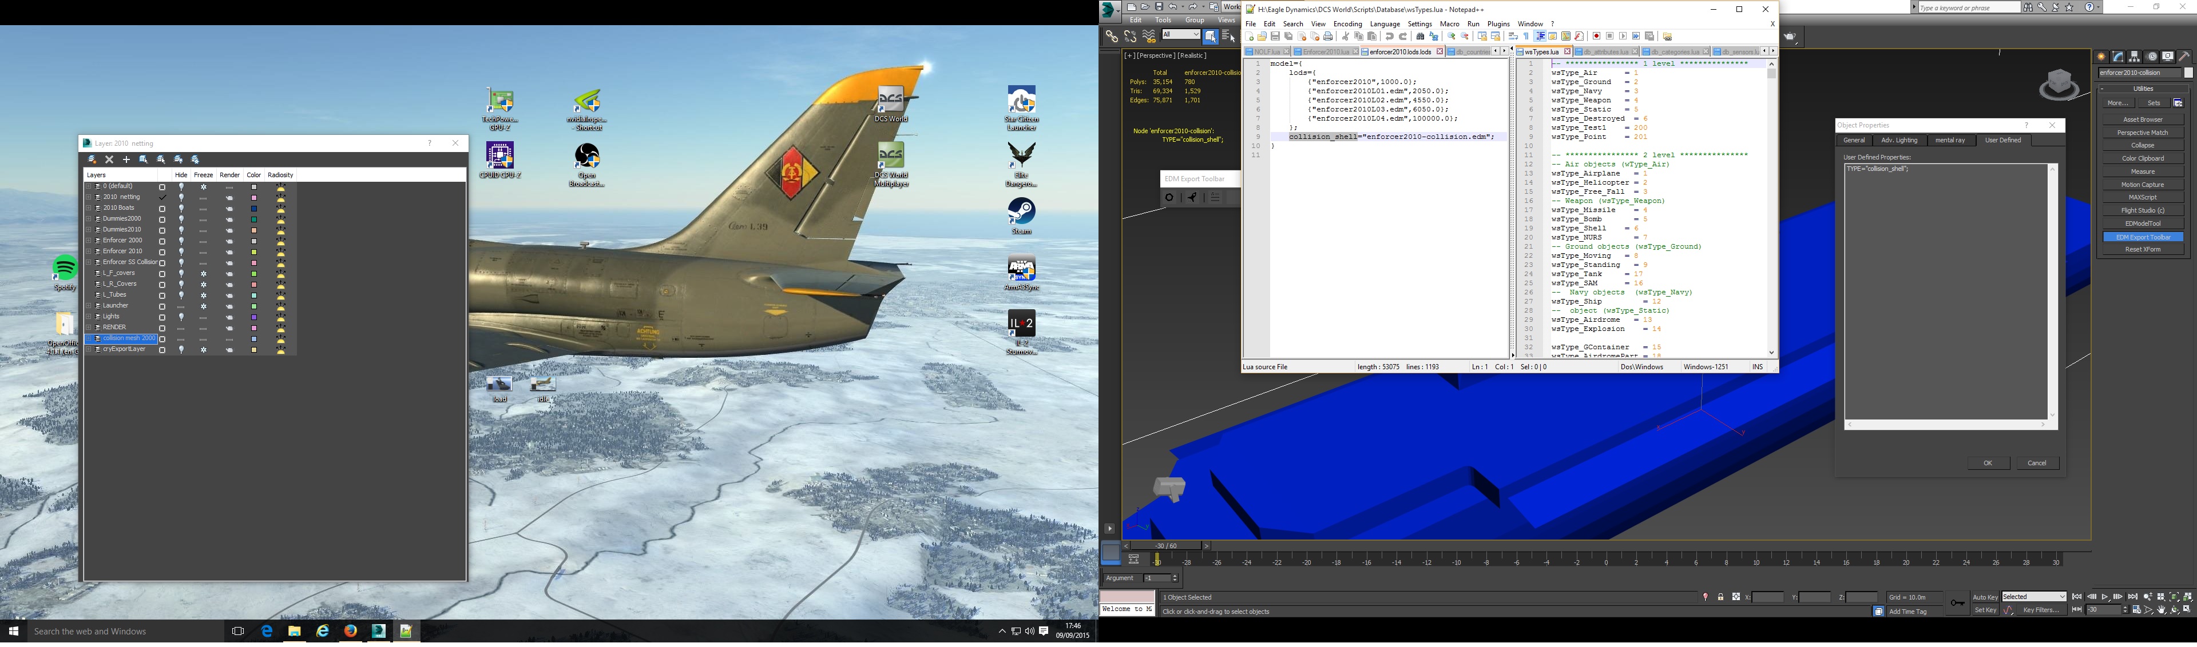This screenshot has height=647, width=2197.
Task: Set 2010 Boats as the current layer checkbox
Action: coord(162,209)
